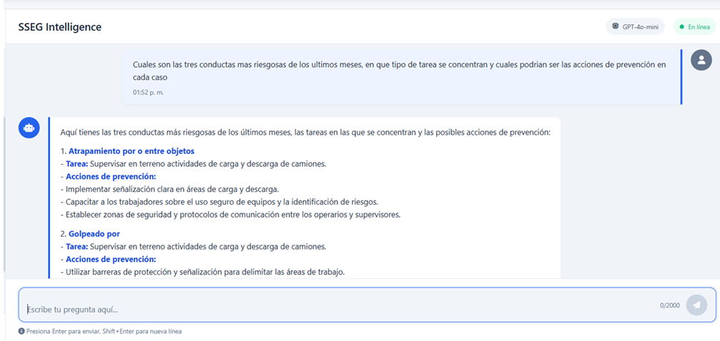720x341 pixels.
Task: Click the Tarea line under Golpeado por
Action: [x=193, y=247]
